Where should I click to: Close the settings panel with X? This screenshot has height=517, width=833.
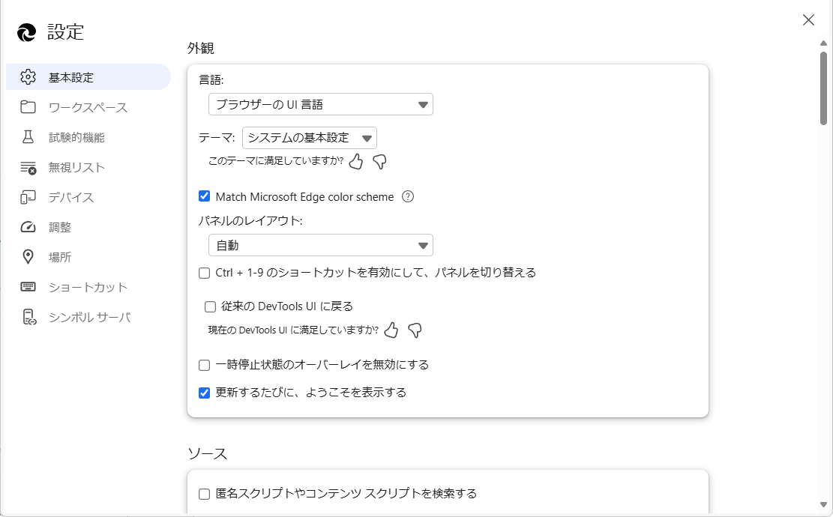tap(808, 20)
